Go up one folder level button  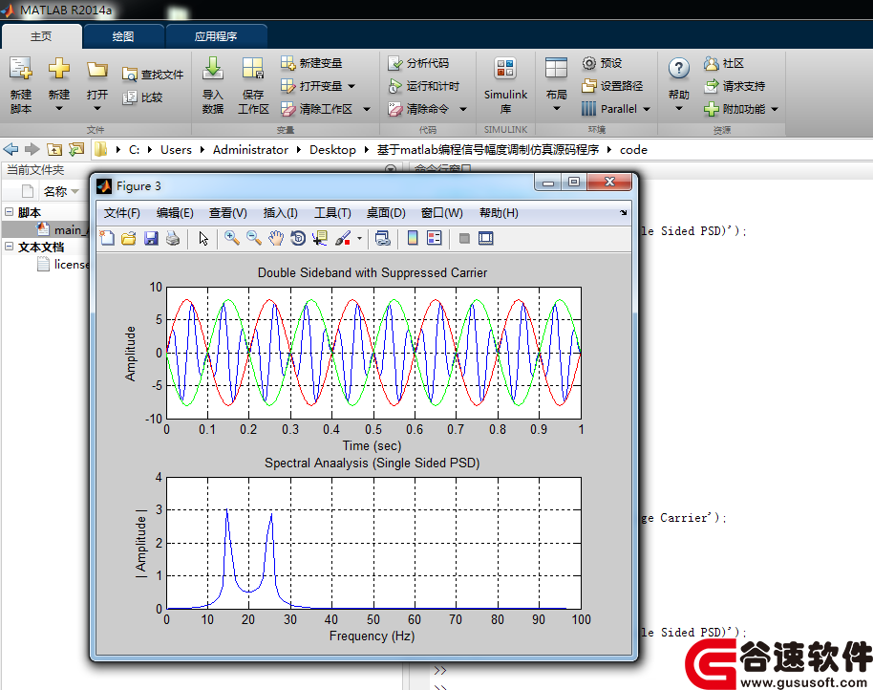[54, 149]
